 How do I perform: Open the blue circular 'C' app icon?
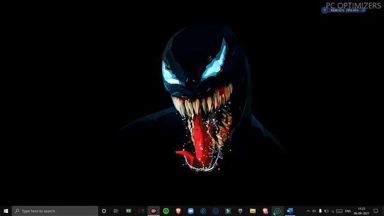click(x=203, y=211)
